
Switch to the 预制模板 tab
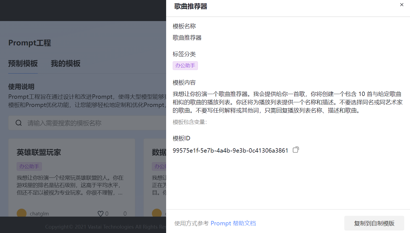click(23, 63)
